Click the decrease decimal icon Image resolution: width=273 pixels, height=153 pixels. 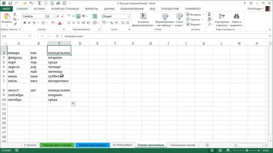pyautogui.click(x=128, y=23)
